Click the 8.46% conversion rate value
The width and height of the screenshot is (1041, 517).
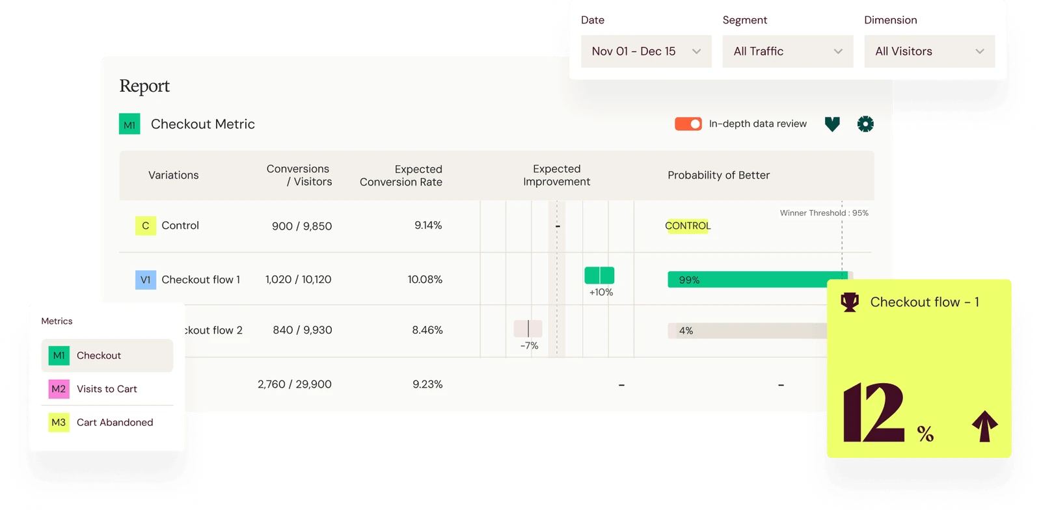[427, 330]
